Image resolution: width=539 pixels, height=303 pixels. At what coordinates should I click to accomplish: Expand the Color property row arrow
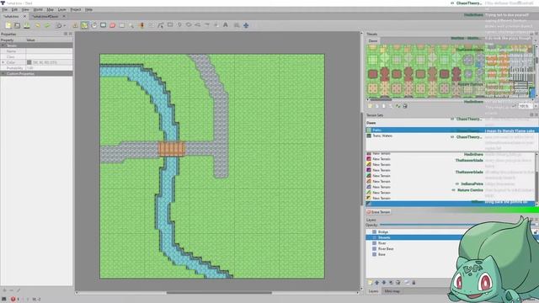pos(3,62)
